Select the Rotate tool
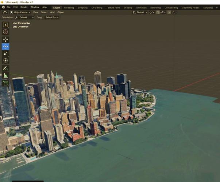Image resolution: width=220 pixels, height=182 pixels. tap(5, 47)
